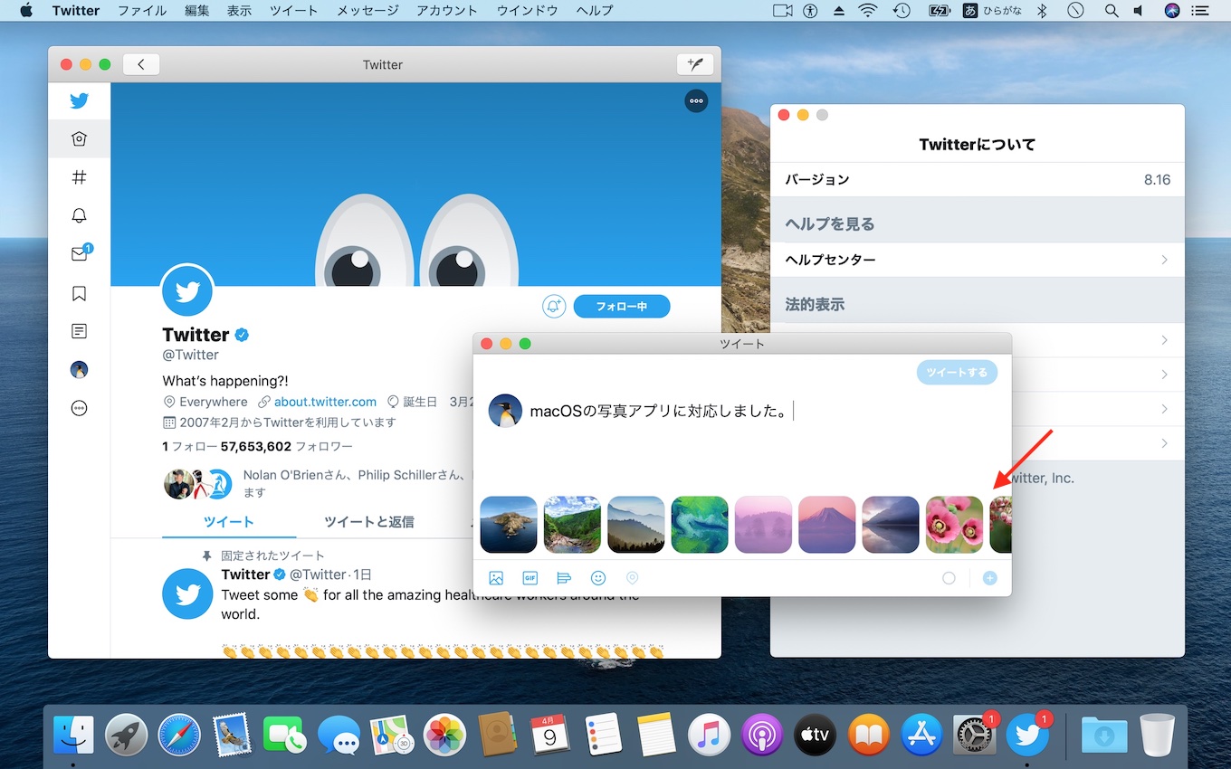The height and width of the screenshot is (769, 1231).
Task: Open emoji picker in compose window
Action: pos(598,578)
